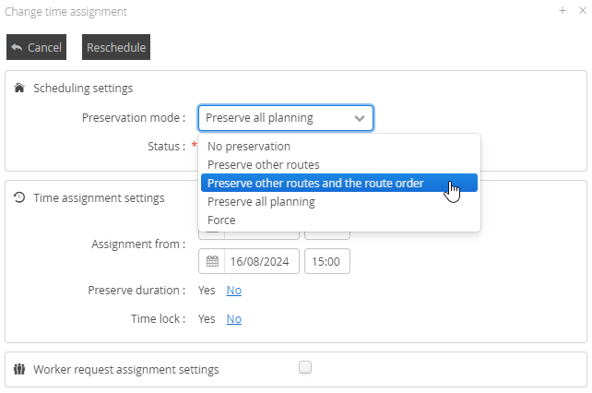This screenshot has width=592, height=393.
Task: Click the plus icon in title bar
Action: pyautogui.click(x=562, y=11)
